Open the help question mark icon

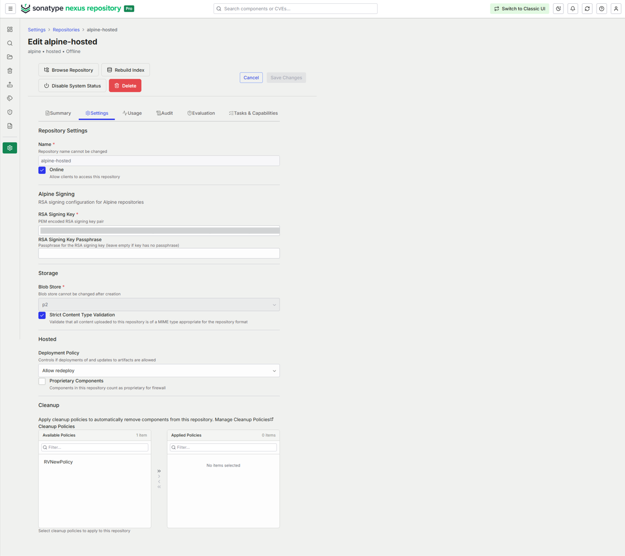click(x=601, y=9)
